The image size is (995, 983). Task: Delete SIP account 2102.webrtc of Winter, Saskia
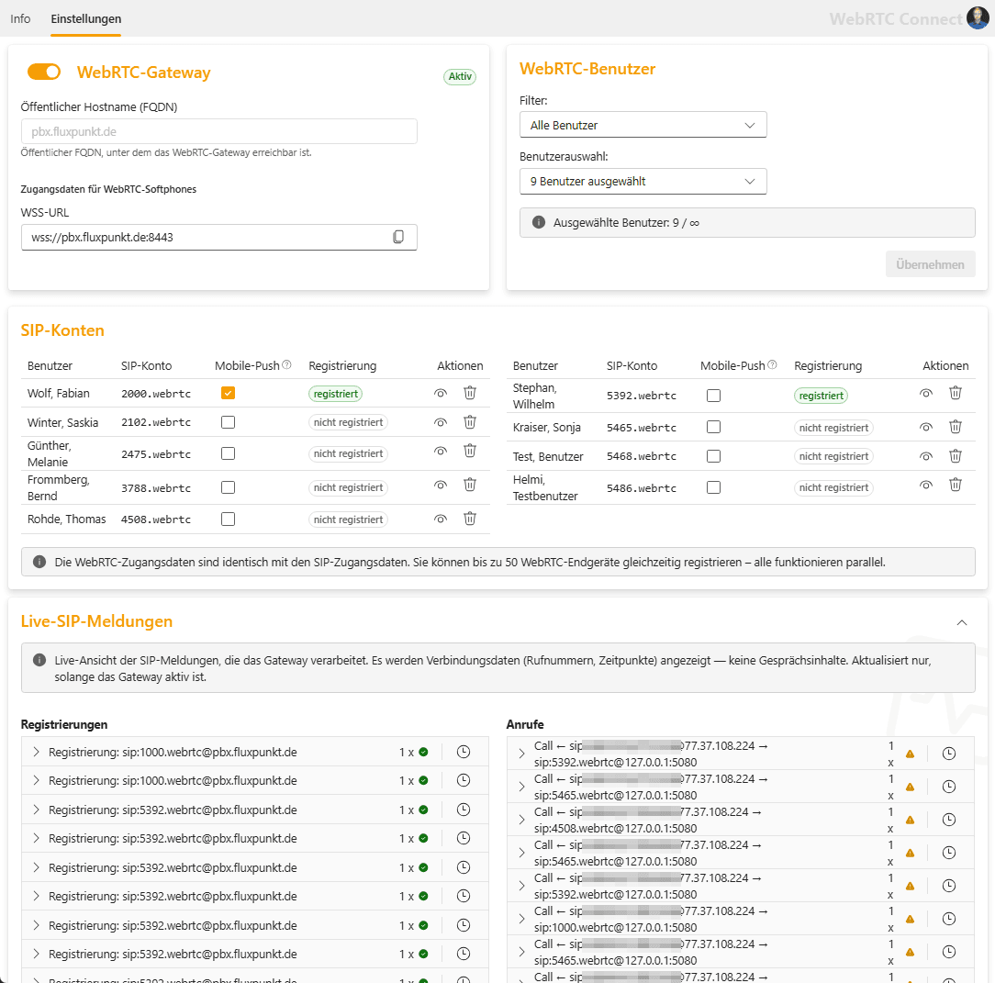coord(470,422)
